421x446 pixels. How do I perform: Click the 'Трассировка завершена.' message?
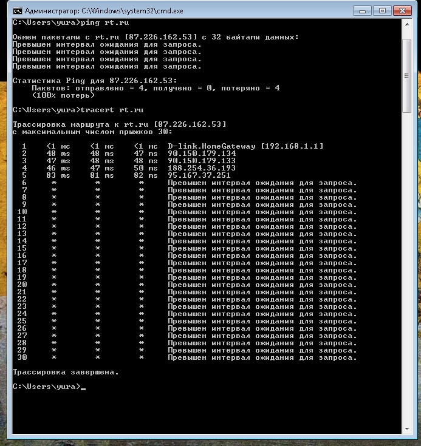(66, 372)
